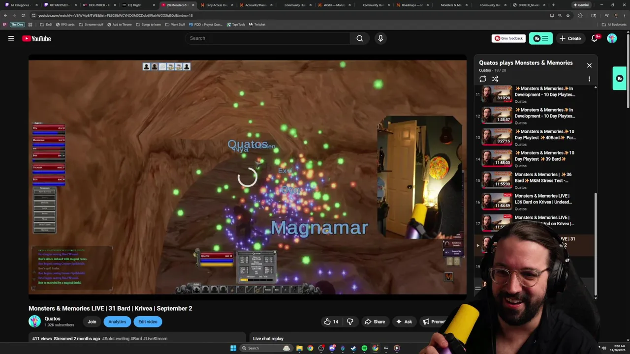
Task: Open TapeTools bookmark
Action: [236, 25]
